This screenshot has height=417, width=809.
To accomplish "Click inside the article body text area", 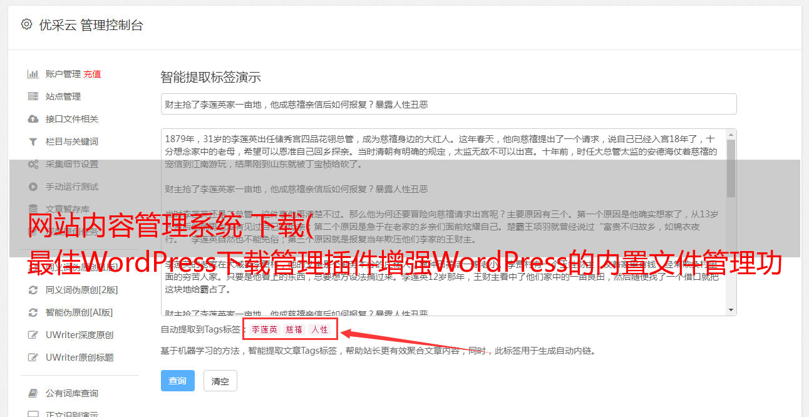I will pos(443,222).
